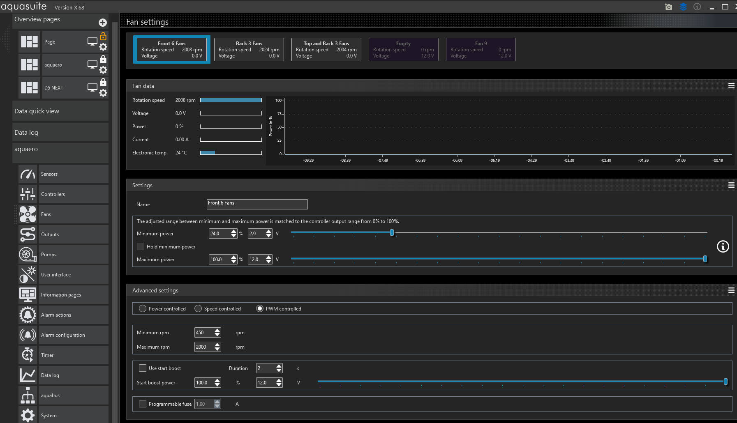This screenshot has width=737, height=423.
Task: Open settings gear for D5 NEXT page
Action: click(103, 93)
